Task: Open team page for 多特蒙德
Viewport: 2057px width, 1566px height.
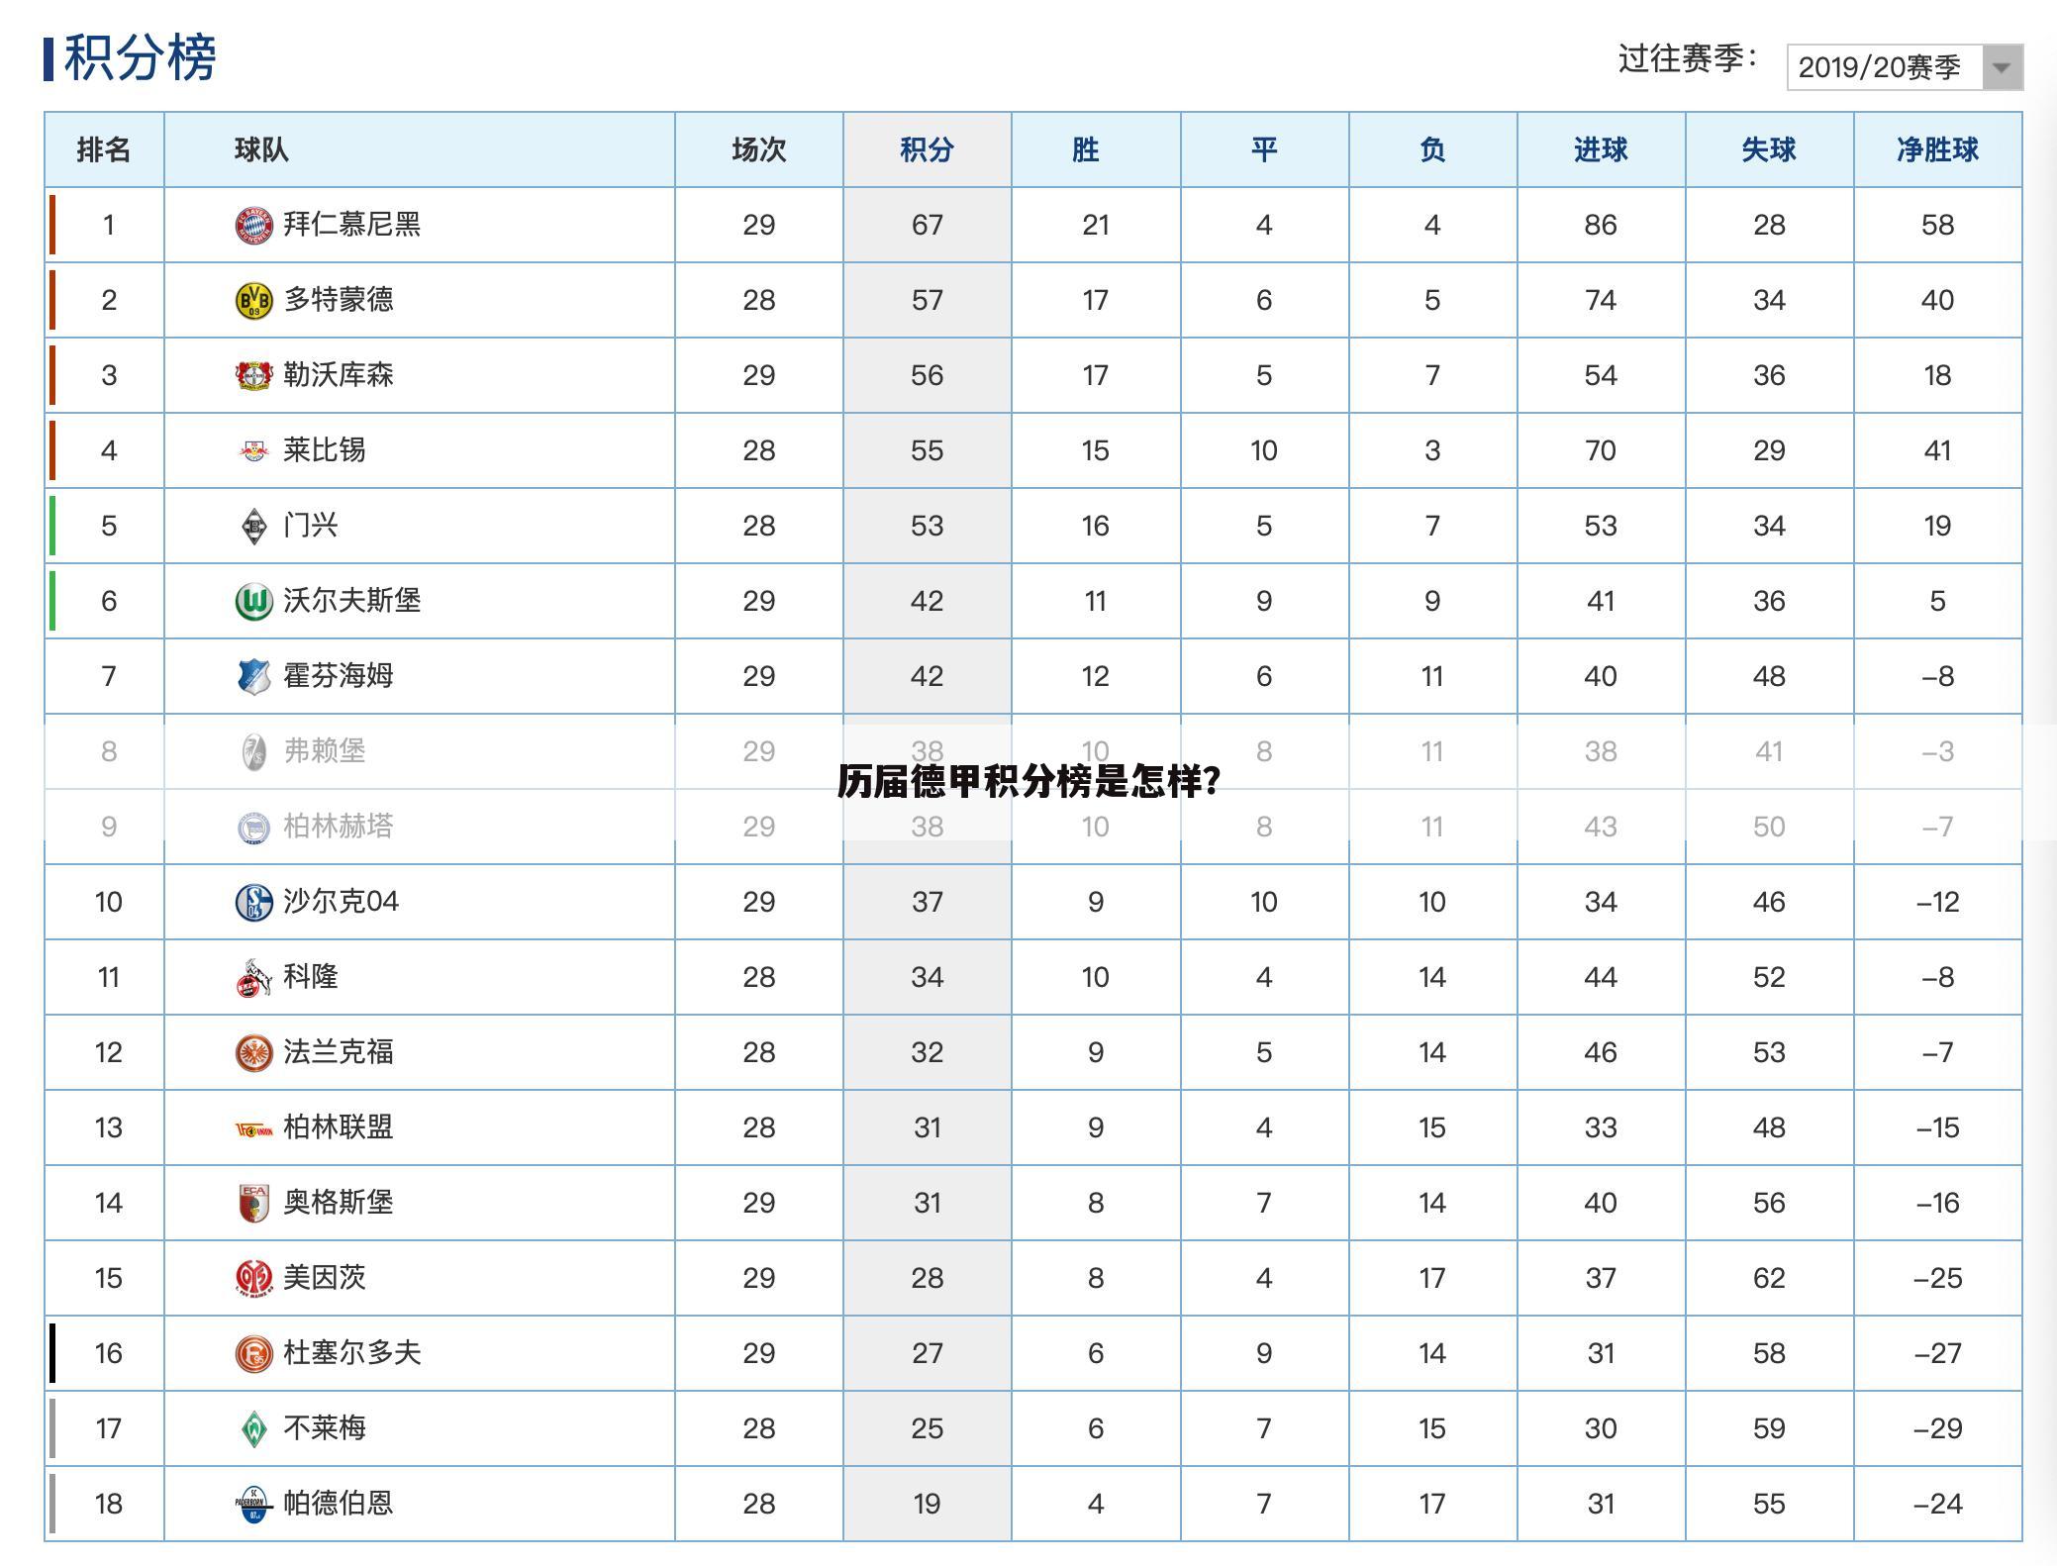Action: [x=339, y=300]
